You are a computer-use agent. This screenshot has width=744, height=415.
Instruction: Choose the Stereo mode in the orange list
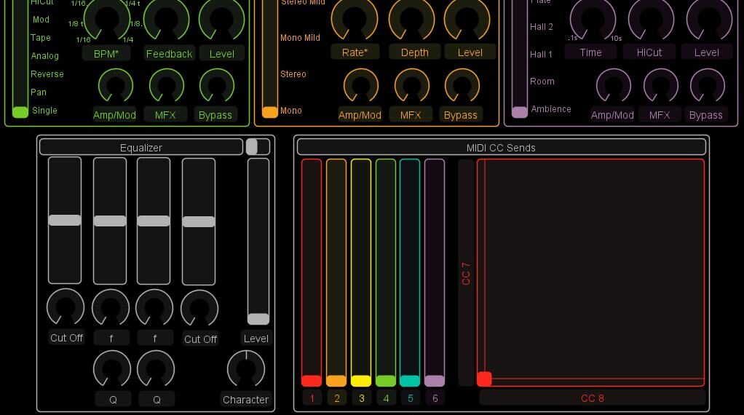(x=293, y=74)
